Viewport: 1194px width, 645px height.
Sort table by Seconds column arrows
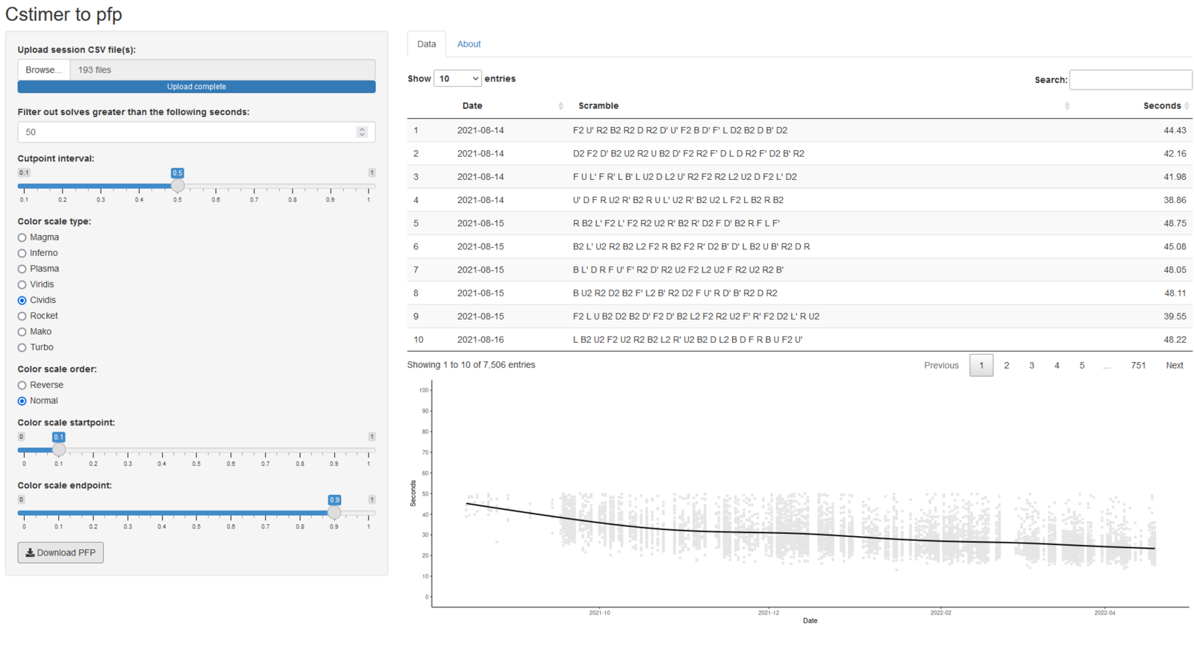(x=1187, y=106)
